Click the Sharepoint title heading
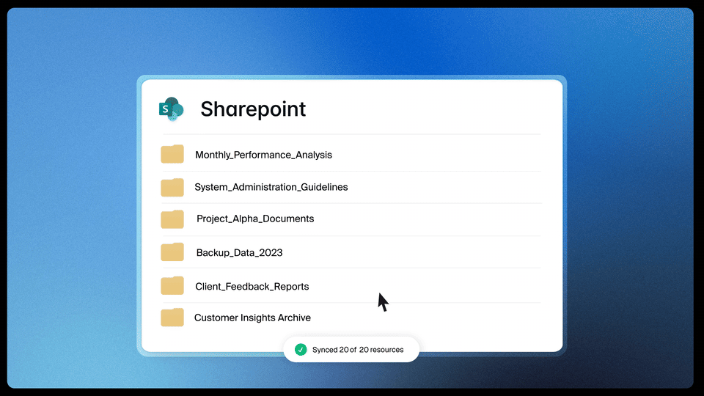 253,109
